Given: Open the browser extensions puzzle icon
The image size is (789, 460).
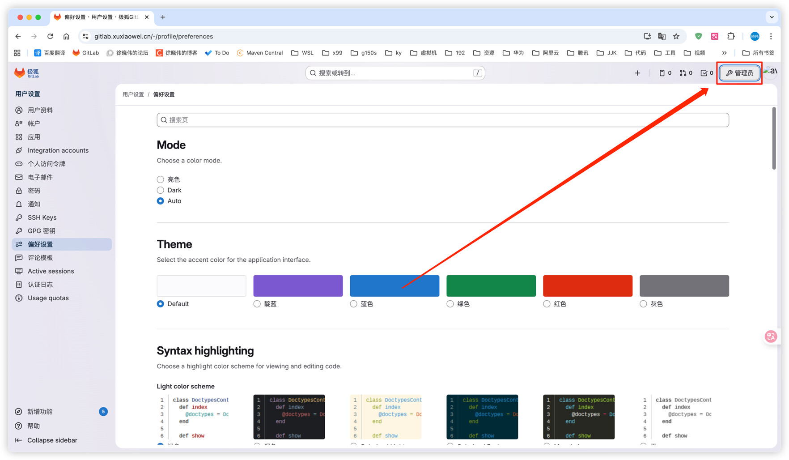Looking at the screenshot, I should [x=731, y=36].
